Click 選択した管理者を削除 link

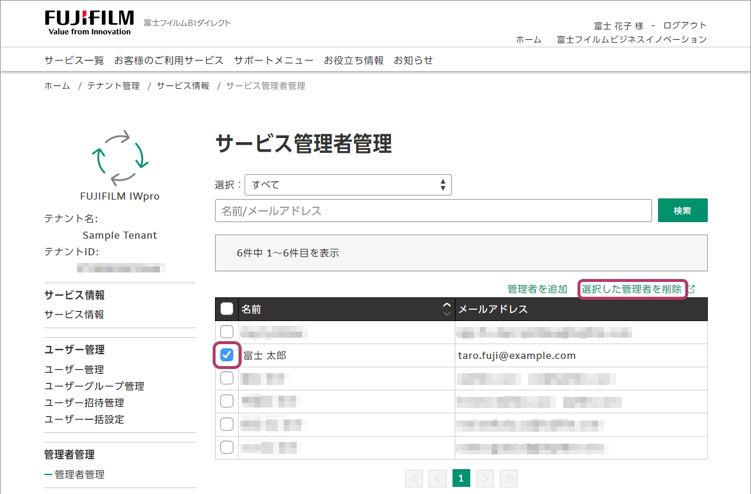click(631, 289)
